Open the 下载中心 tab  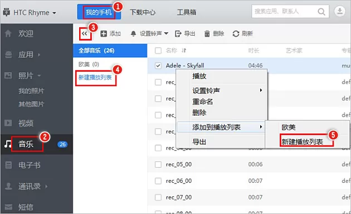[143, 12]
